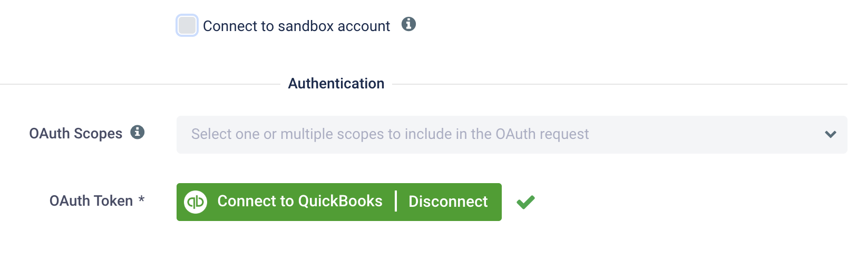This screenshot has height=261, width=857.
Task: Click the OAuth Scopes field label
Action: click(x=75, y=134)
